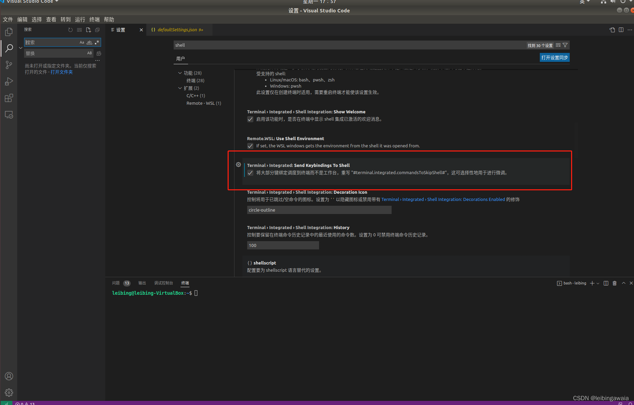This screenshot has width=634, height=405.
Task: Open the Accounts menu icon
Action: 9,376
